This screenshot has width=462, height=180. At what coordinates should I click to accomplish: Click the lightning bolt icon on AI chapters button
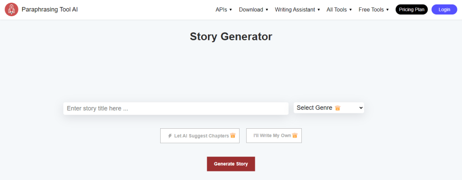point(170,136)
